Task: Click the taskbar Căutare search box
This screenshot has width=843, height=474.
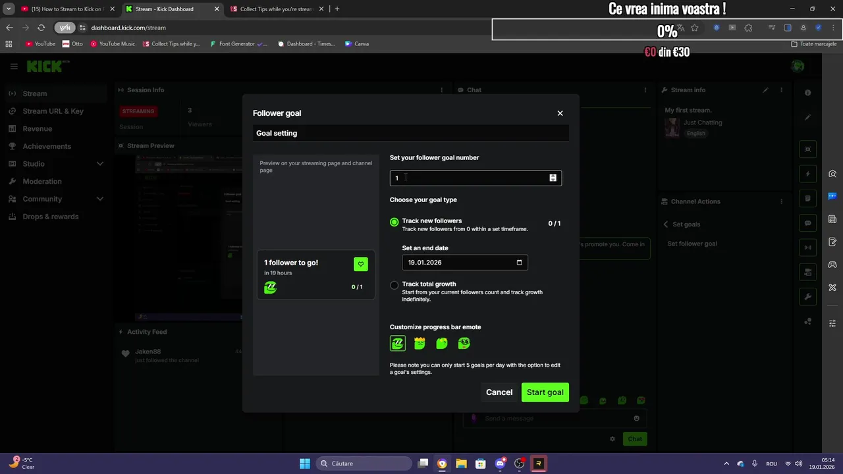Action: [x=363, y=463]
